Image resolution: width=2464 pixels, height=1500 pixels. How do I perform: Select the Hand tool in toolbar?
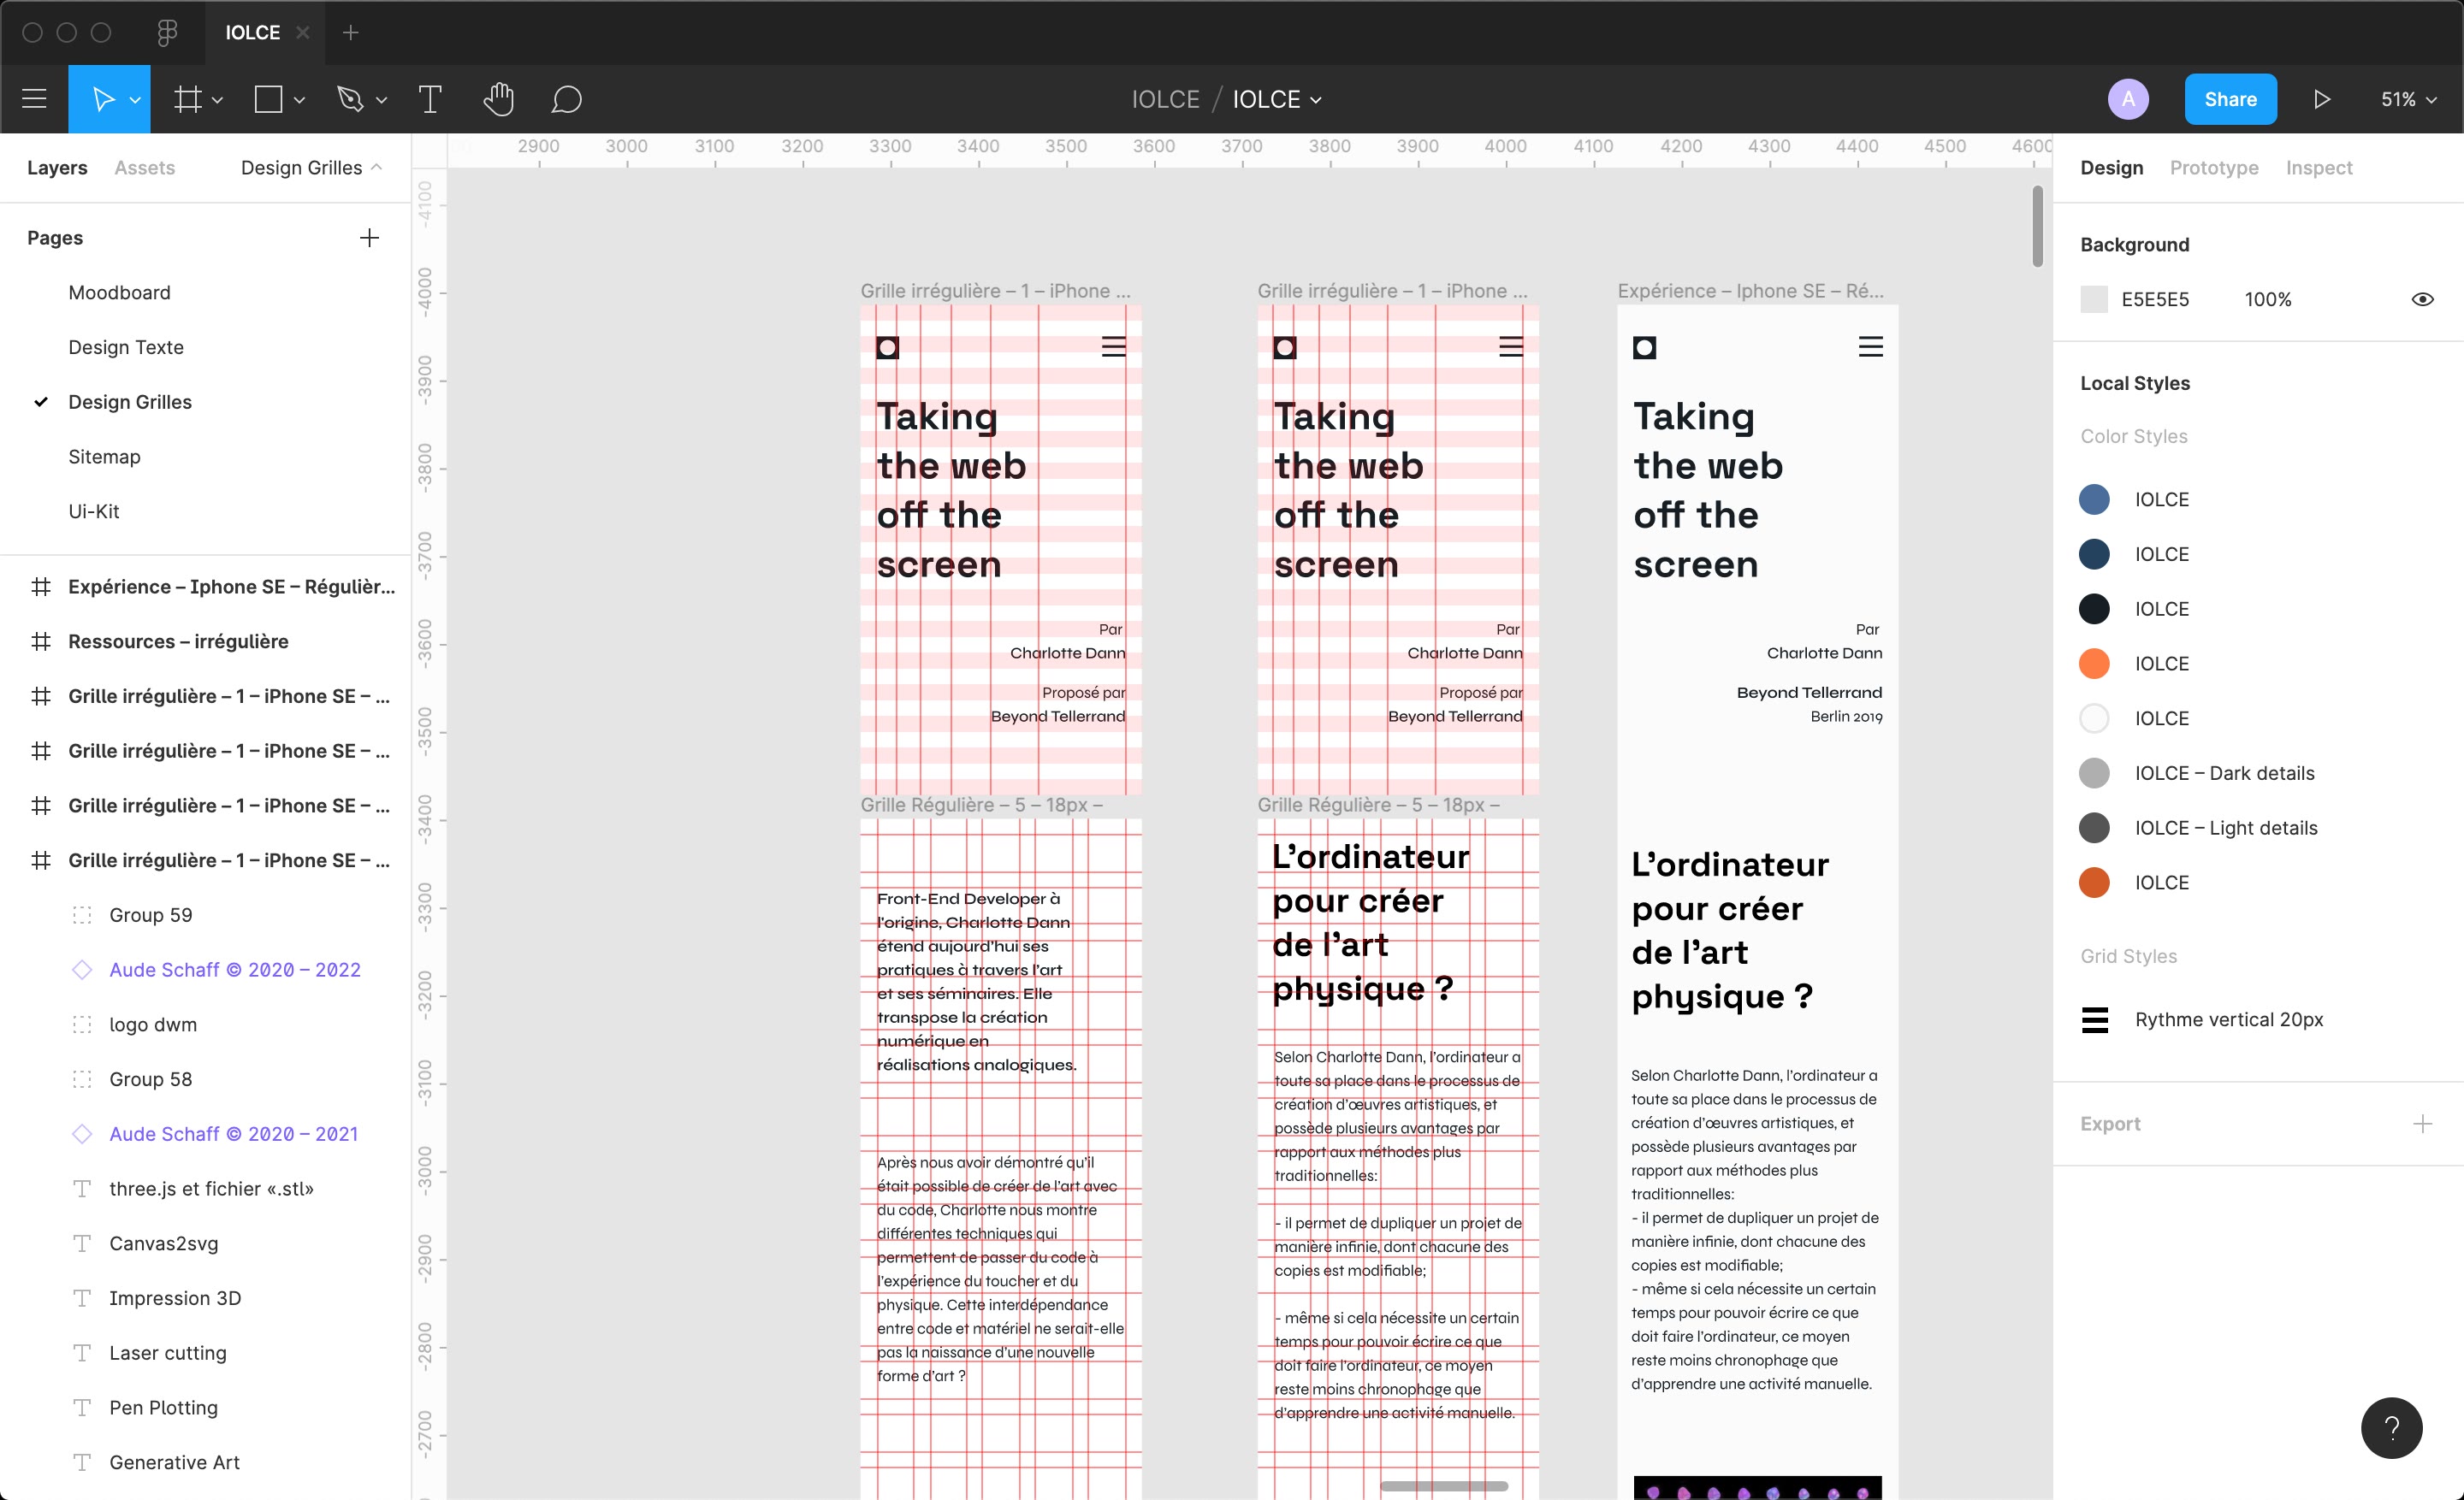point(498,98)
